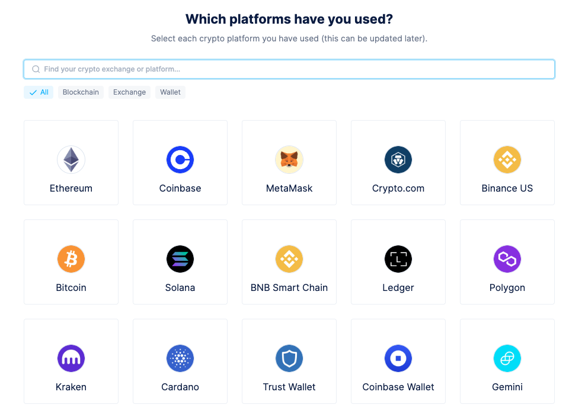
Task: Select the Solana logo icon
Action: 180,259
